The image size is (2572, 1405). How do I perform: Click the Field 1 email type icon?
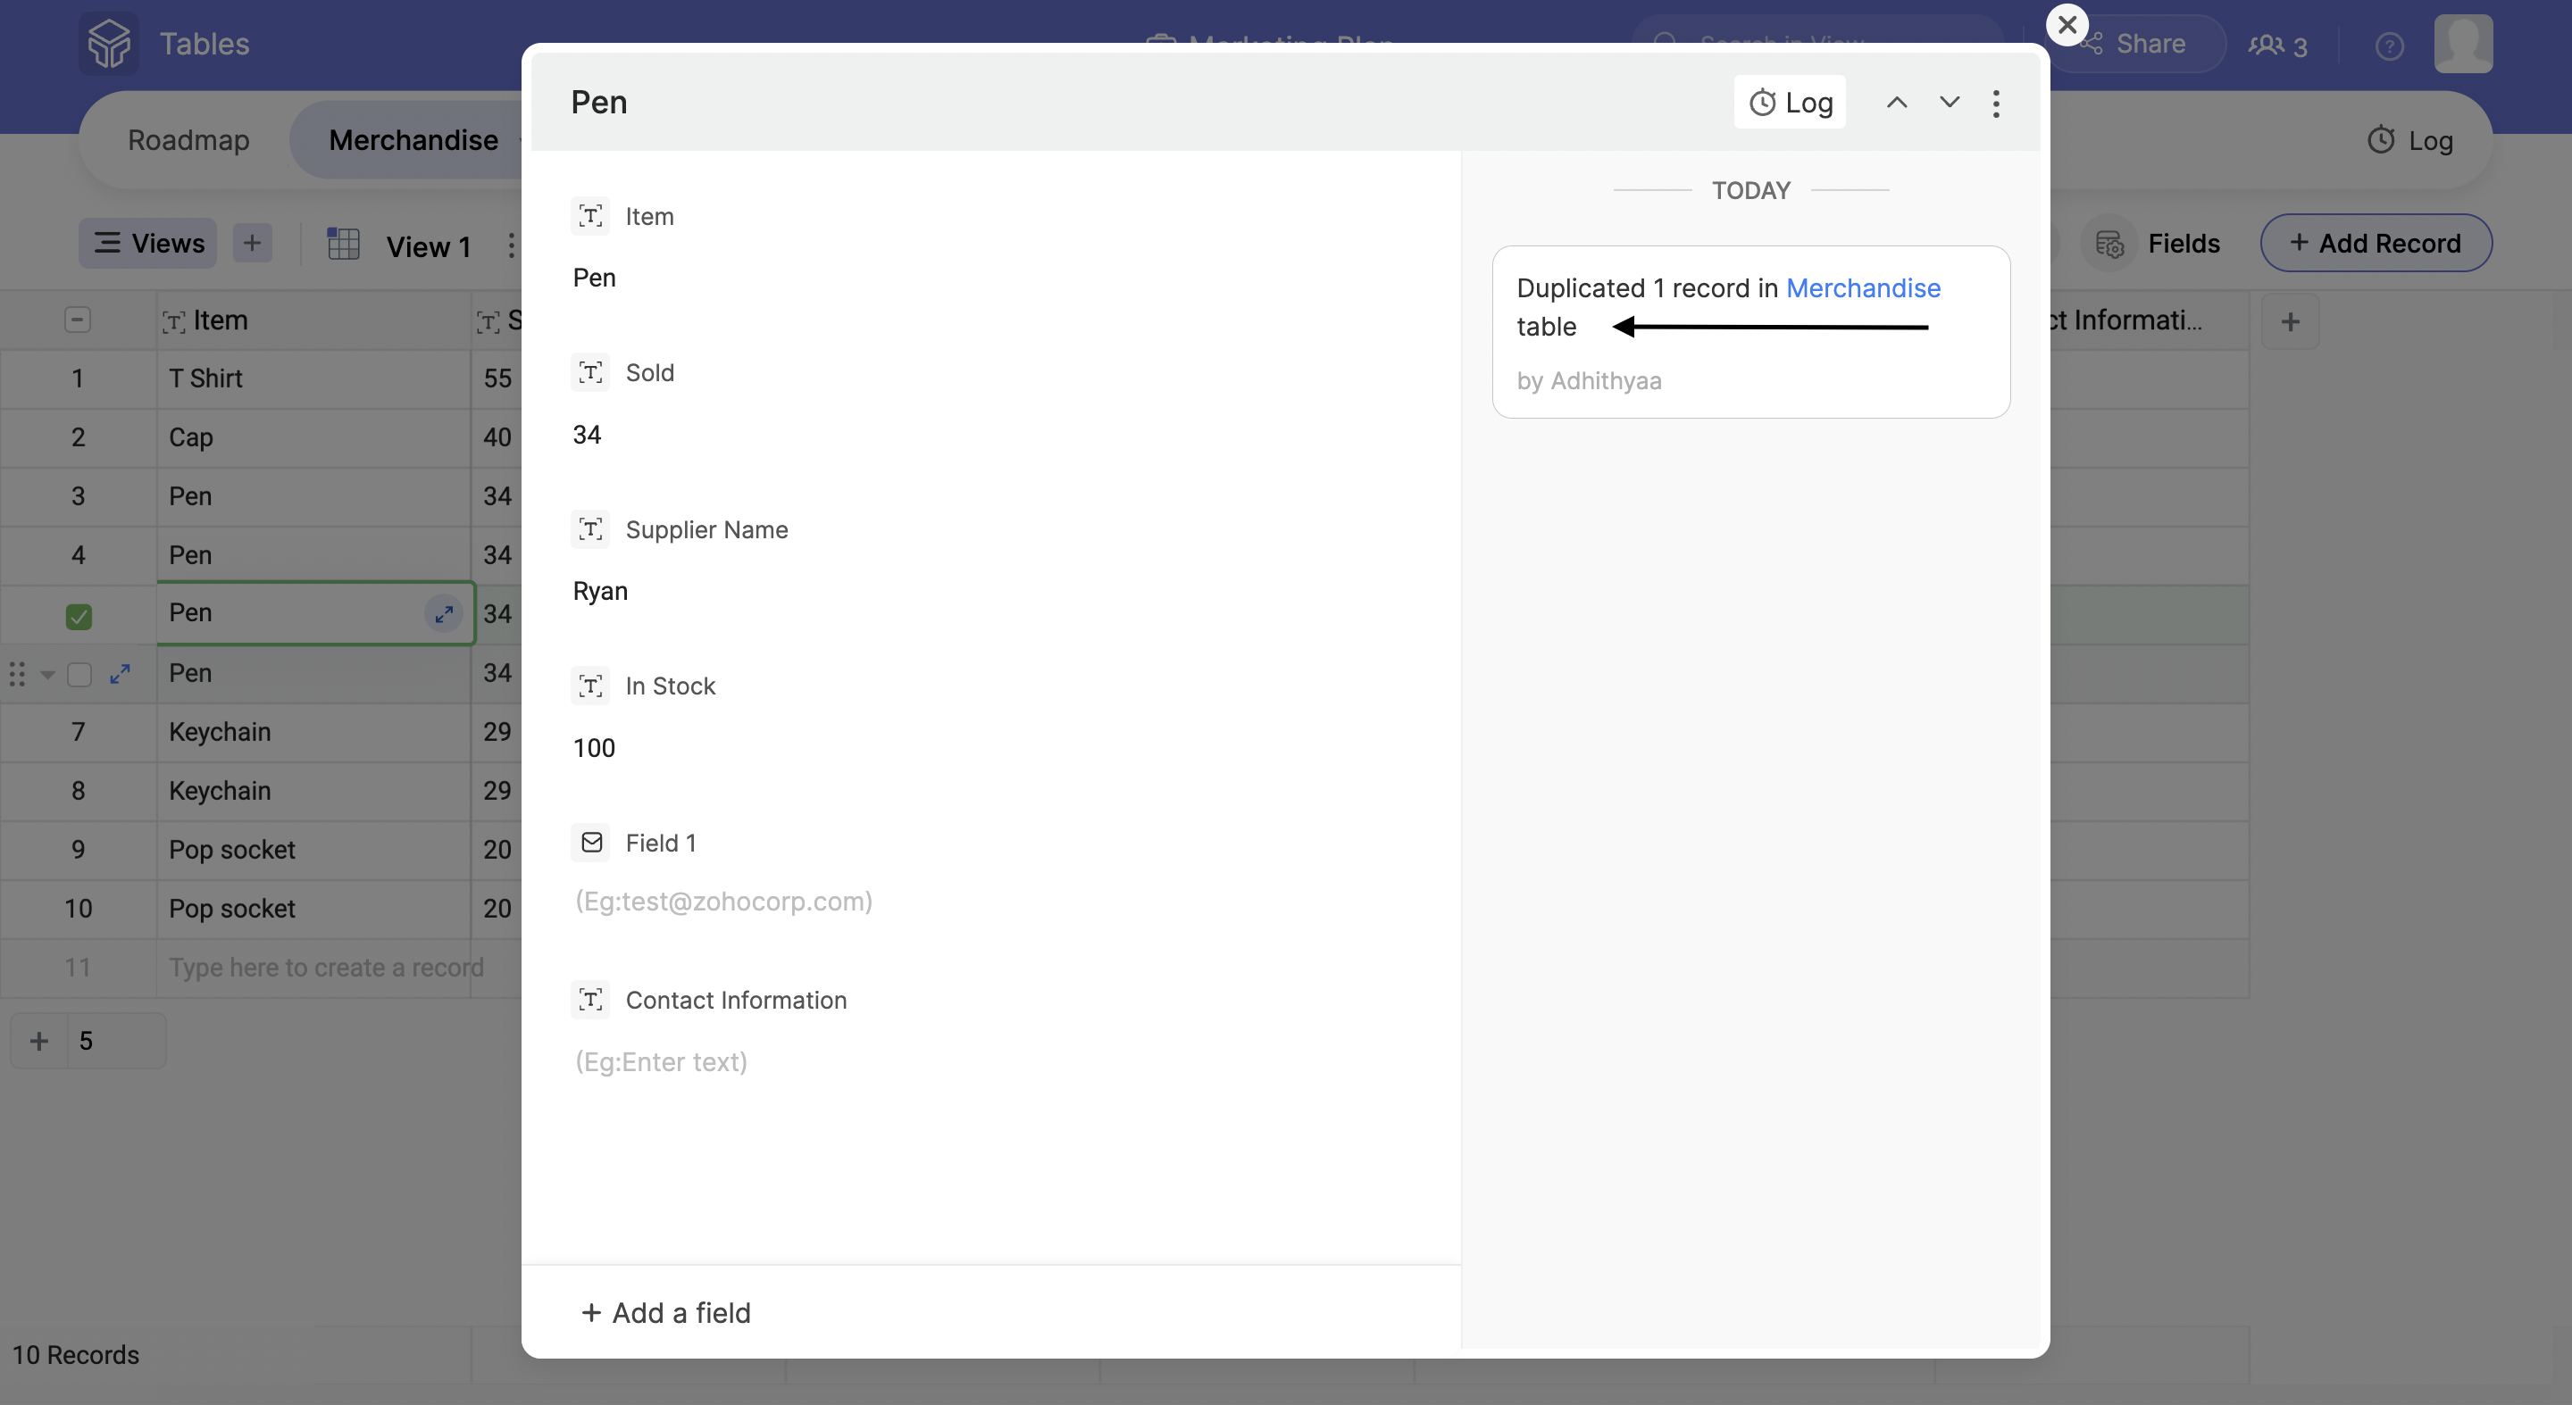(x=591, y=844)
